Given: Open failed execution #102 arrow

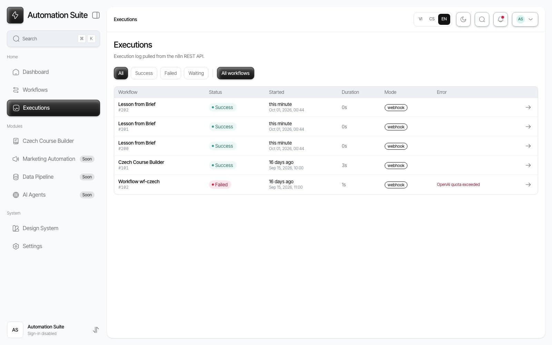Looking at the screenshot, I should tap(528, 185).
